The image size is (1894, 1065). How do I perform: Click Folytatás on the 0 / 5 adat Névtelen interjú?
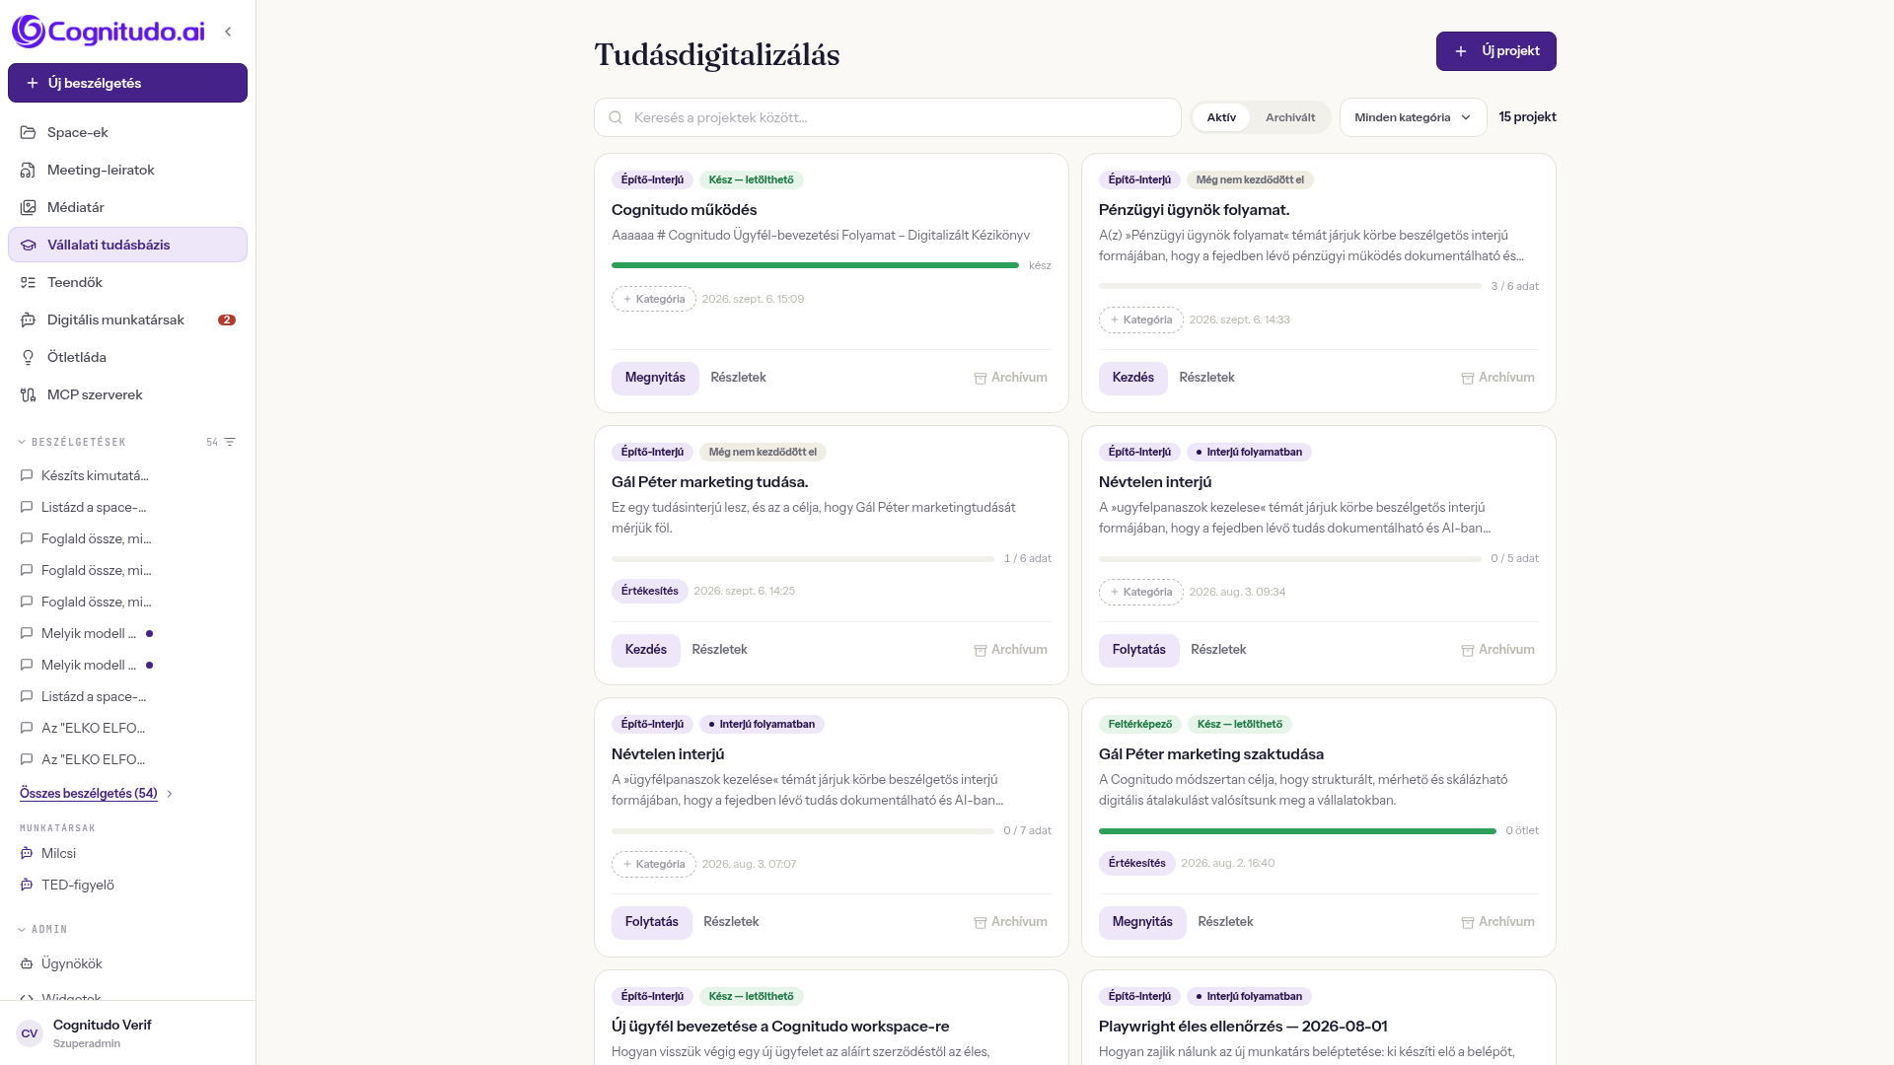click(x=1139, y=650)
